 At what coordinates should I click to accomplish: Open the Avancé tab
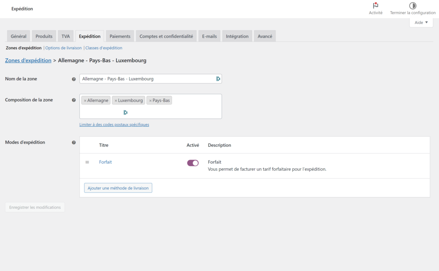tap(265, 36)
